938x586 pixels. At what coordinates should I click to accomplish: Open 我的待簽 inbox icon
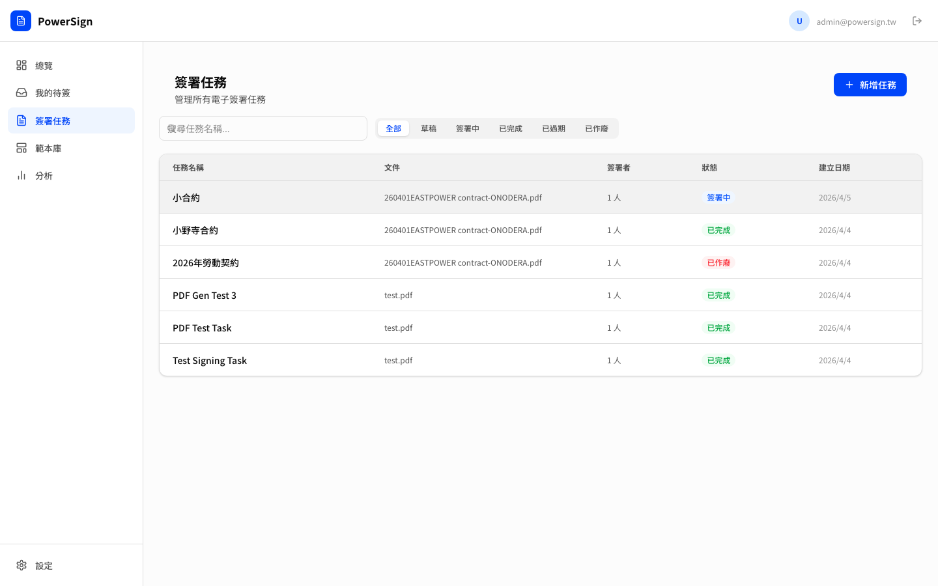[x=21, y=92]
